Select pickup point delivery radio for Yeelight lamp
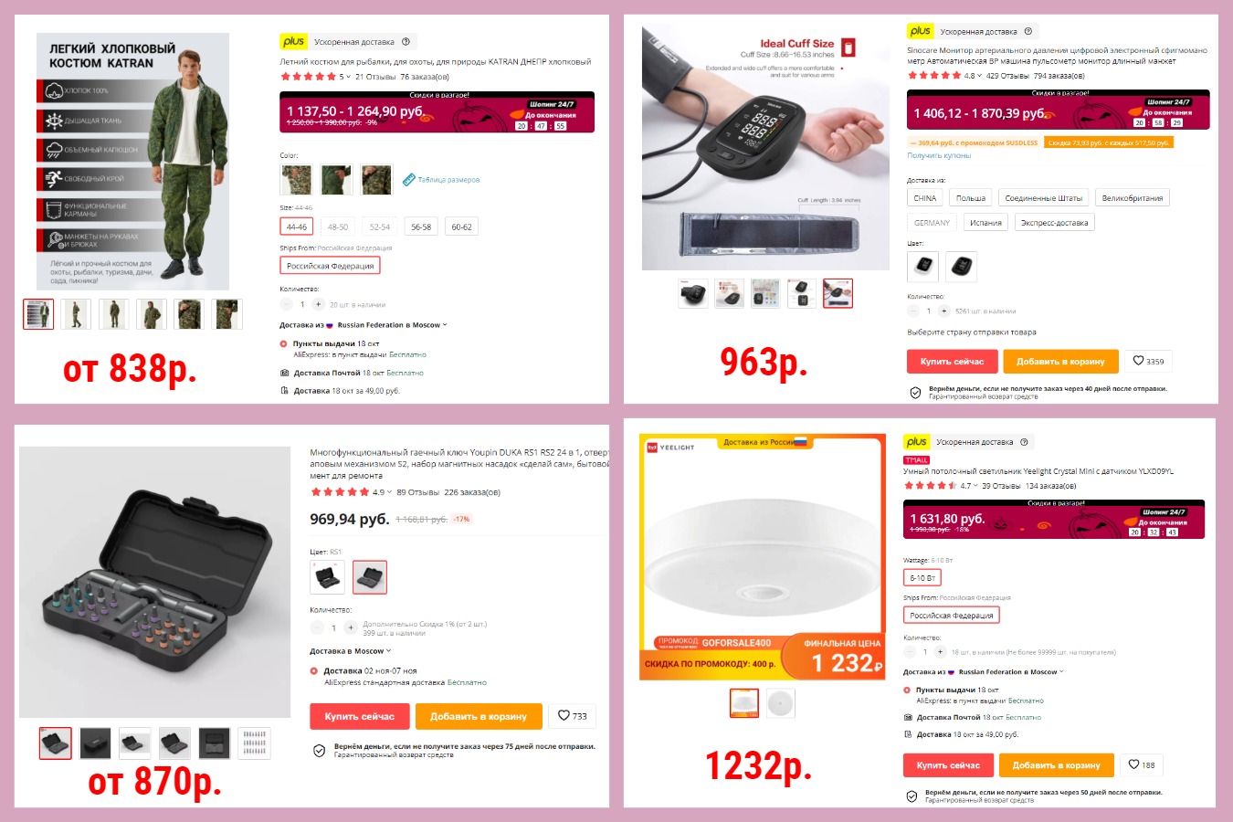This screenshot has width=1233, height=822. (907, 690)
